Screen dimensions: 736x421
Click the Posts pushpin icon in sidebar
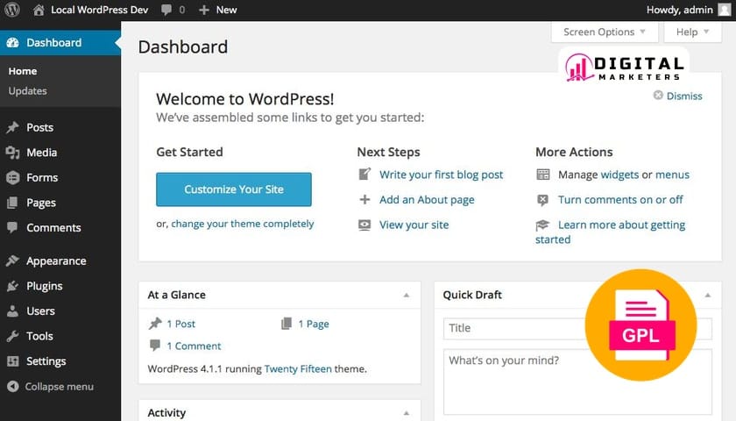[x=12, y=127]
